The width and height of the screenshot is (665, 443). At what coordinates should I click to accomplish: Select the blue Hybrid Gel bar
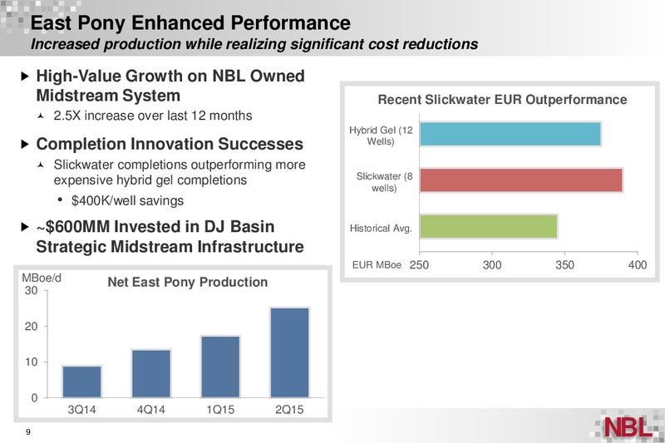(510, 134)
